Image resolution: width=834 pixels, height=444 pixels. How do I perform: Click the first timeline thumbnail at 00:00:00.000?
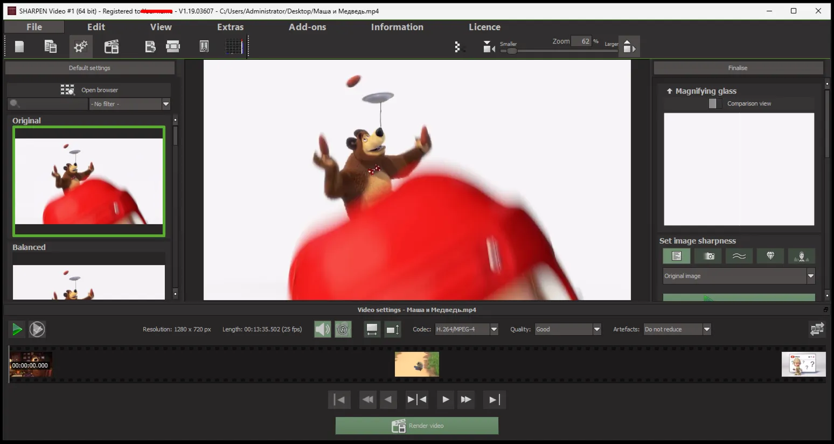pos(30,364)
